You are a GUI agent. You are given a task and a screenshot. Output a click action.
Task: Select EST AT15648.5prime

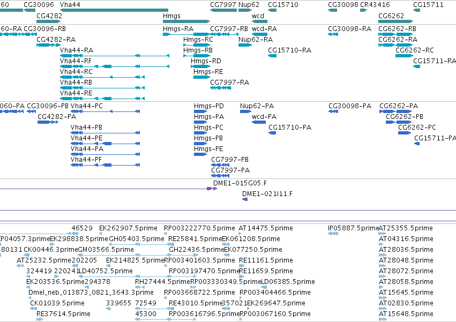(x=383, y=319)
